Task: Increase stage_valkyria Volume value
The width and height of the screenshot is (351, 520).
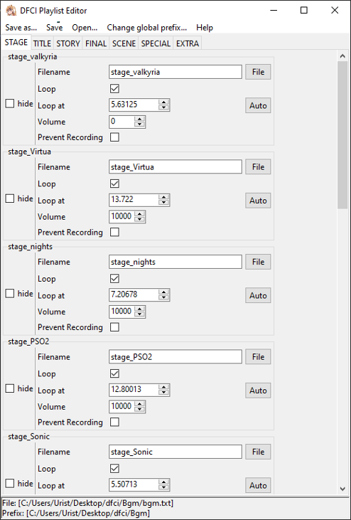Action: (x=139, y=118)
